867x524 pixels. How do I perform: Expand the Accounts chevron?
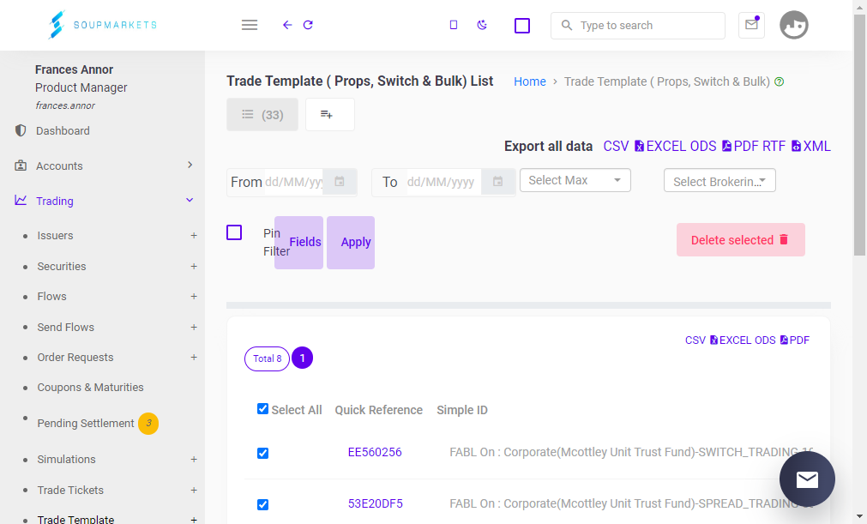point(190,165)
